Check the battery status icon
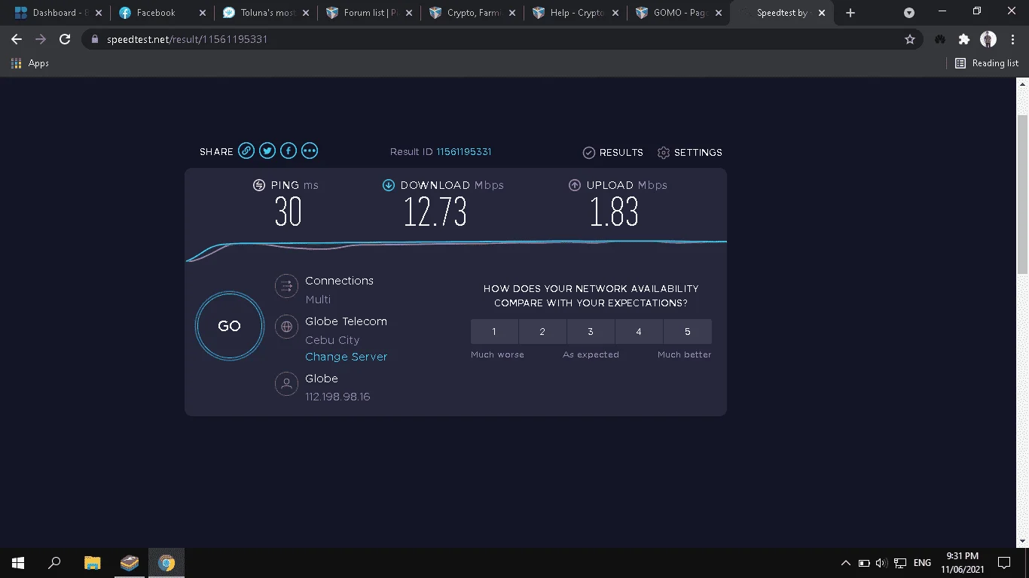 coord(864,563)
